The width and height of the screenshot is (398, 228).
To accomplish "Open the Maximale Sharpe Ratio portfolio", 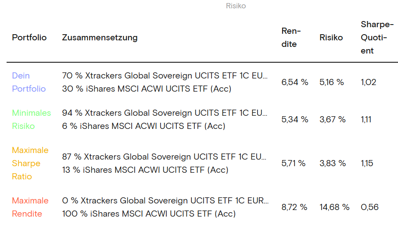I will point(30,163).
